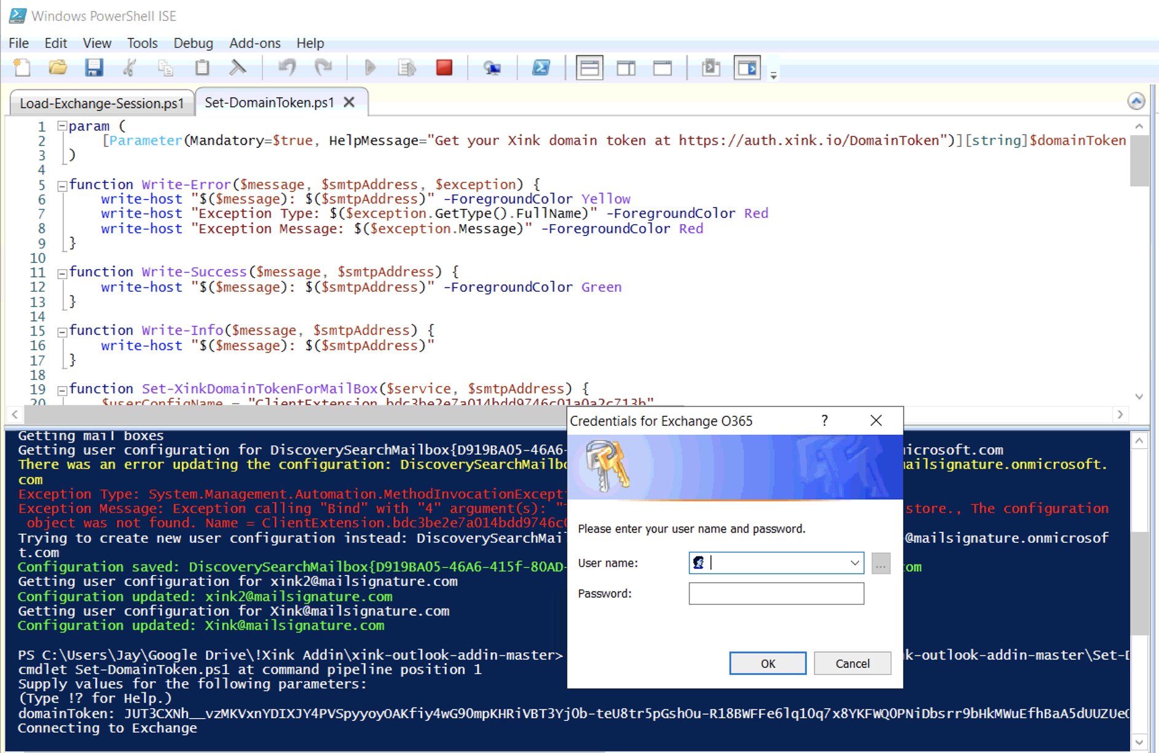
Task: Click script pane scroll down arrow
Action: point(1139,397)
